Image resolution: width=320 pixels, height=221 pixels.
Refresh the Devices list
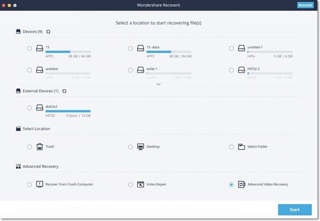coord(48,32)
